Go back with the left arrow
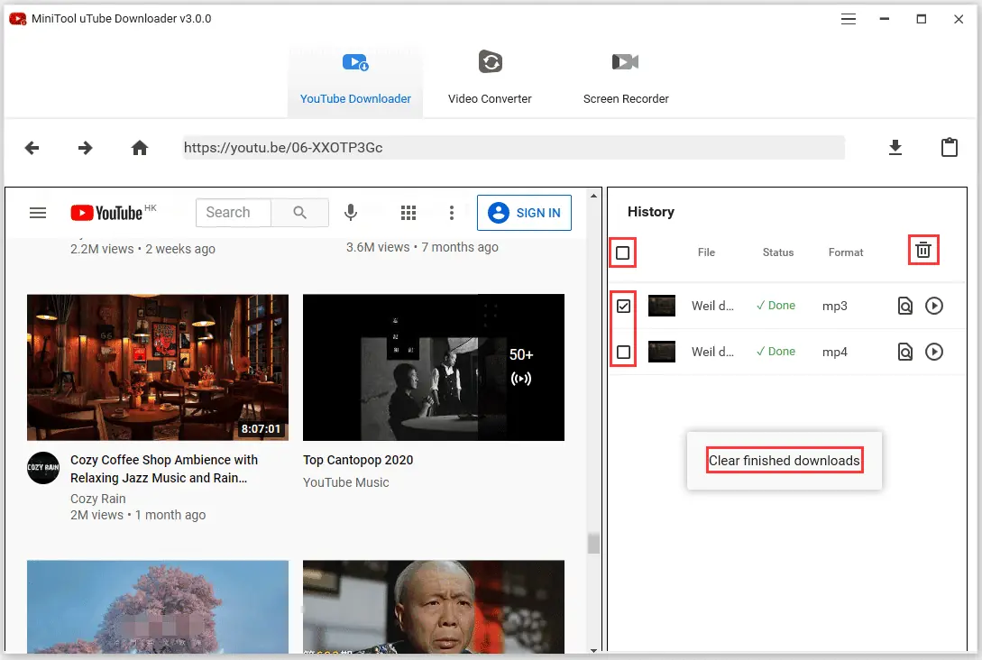Image resolution: width=982 pixels, height=660 pixels. tap(32, 148)
